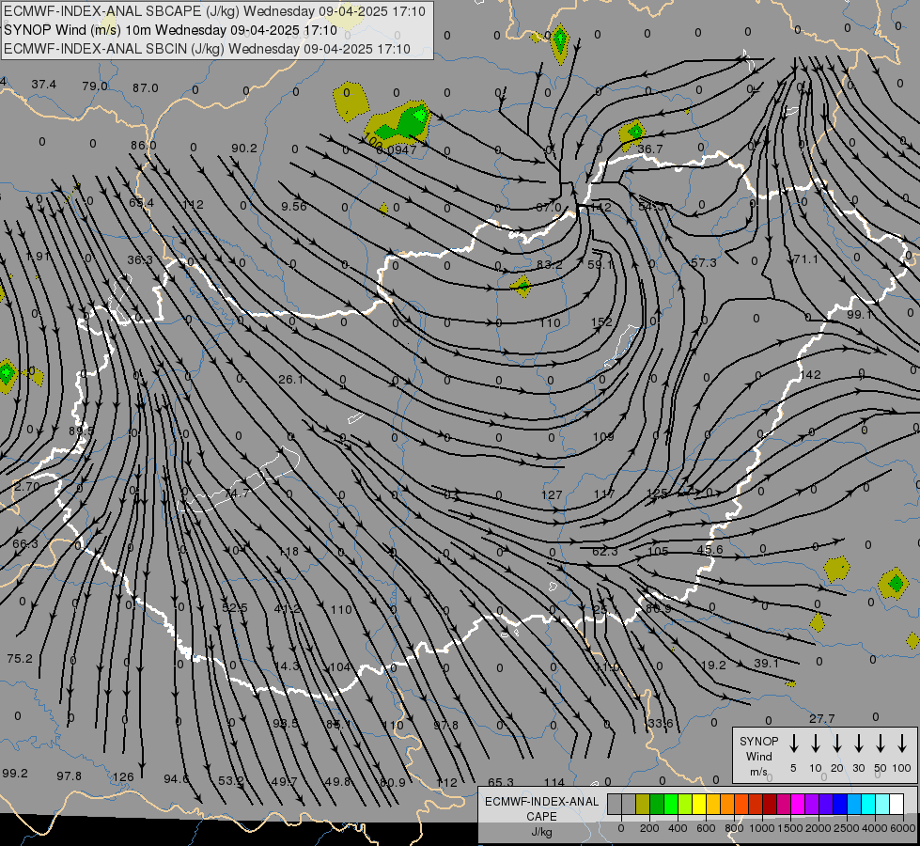Select the magenta swatch before the 2000 tick
The image size is (920, 846).
pos(798,805)
